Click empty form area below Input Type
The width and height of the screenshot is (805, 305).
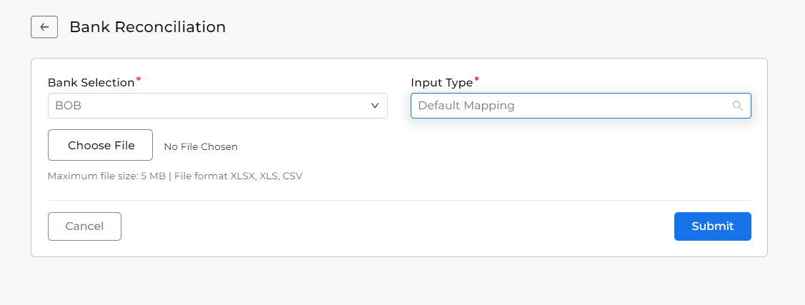coord(581,159)
